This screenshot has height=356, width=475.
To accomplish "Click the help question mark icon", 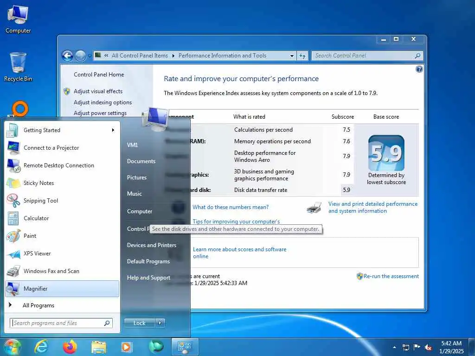I will pos(419,70).
